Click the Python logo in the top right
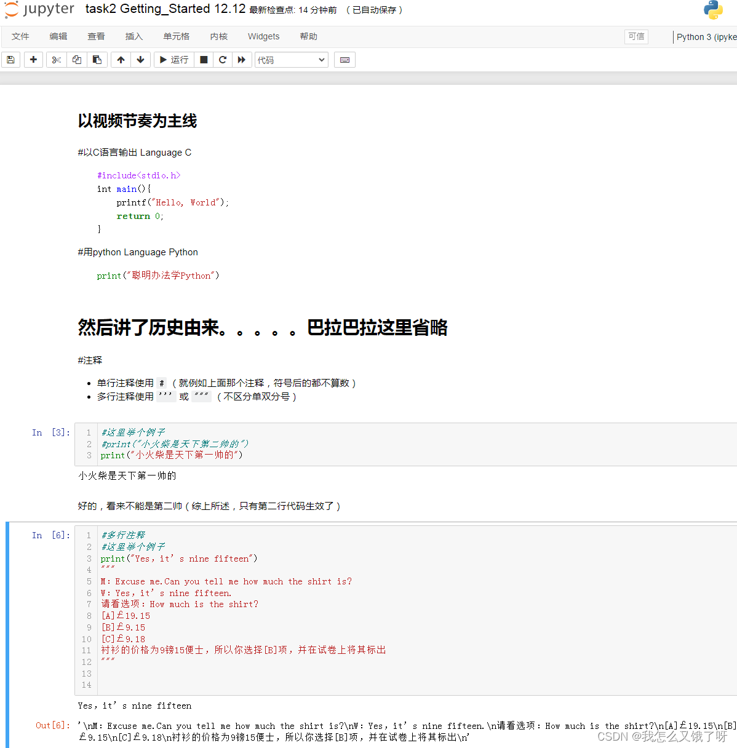This screenshot has height=748, width=737. (x=713, y=10)
